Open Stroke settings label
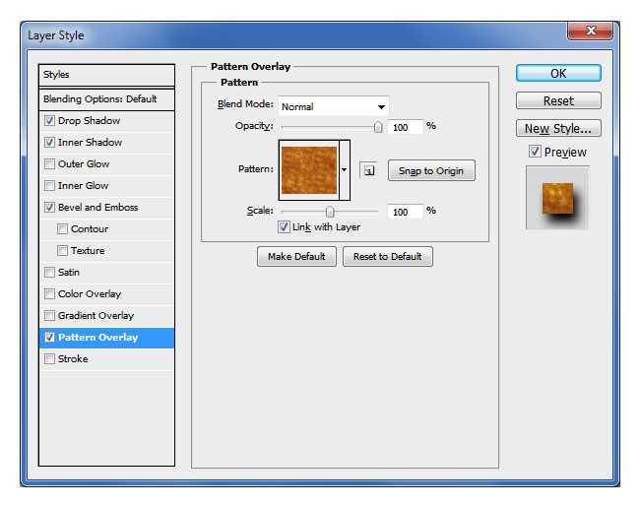The image size is (640, 505). click(73, 359)
